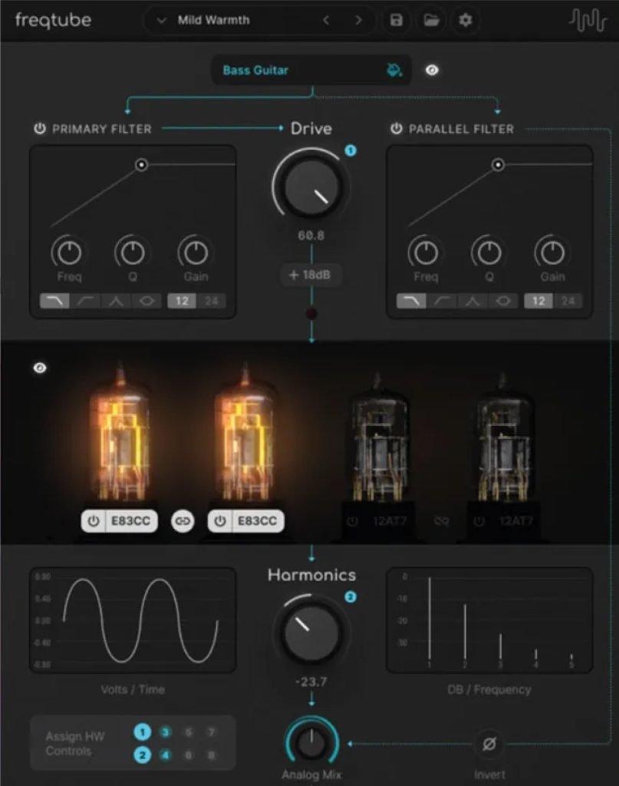Select the low-pass shape in Primary Filter
The width and height of the screenshot is (619, 786).
tap(54, 301)
